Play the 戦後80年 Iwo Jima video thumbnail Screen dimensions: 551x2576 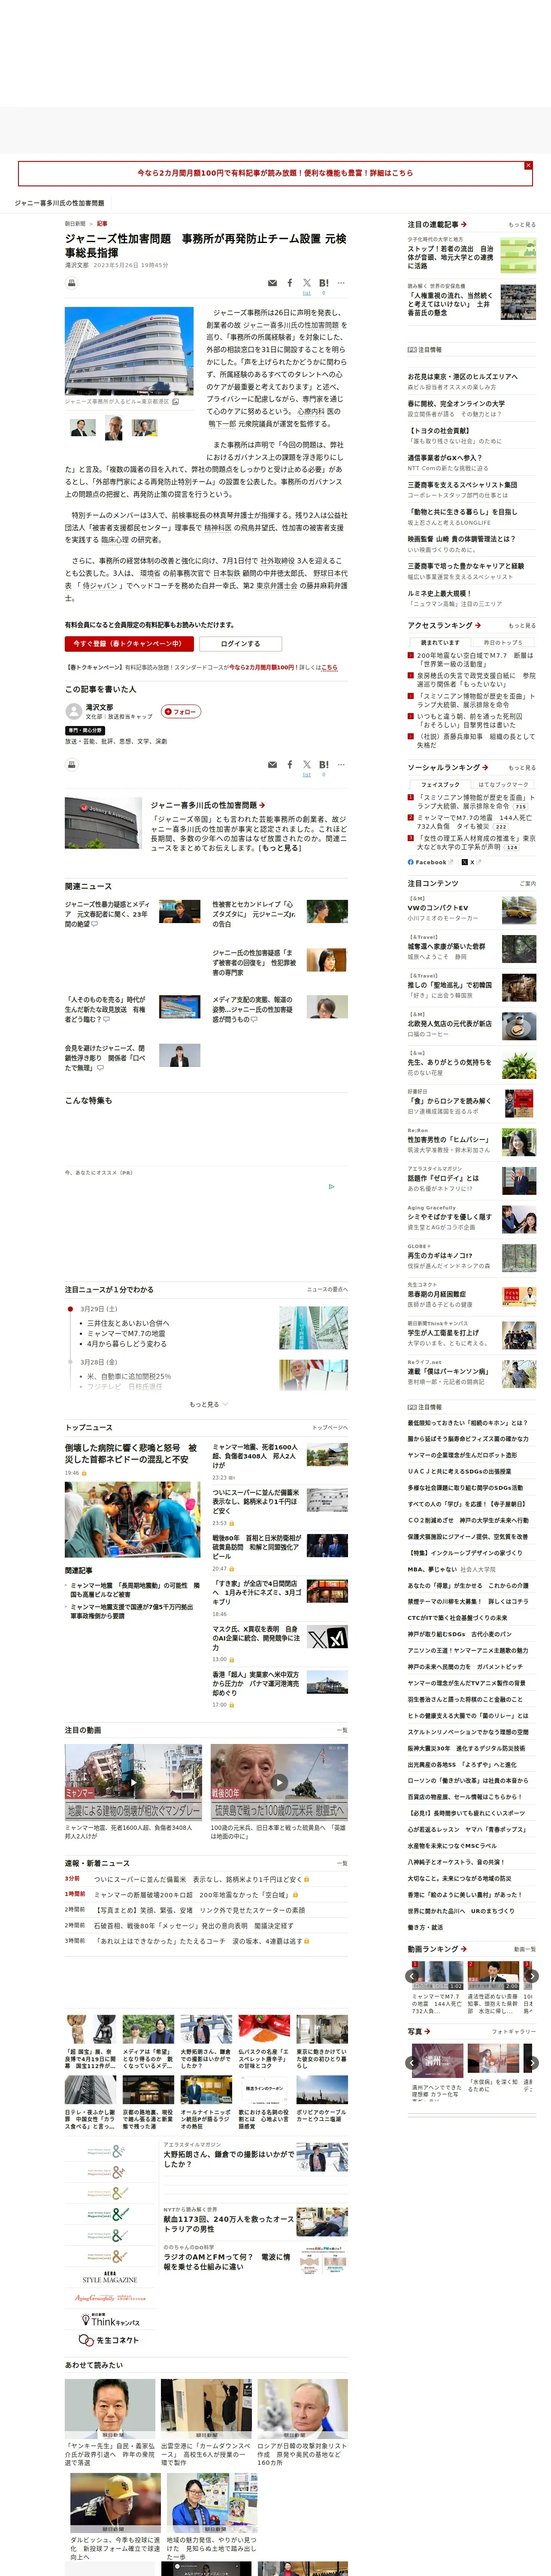279,1782
